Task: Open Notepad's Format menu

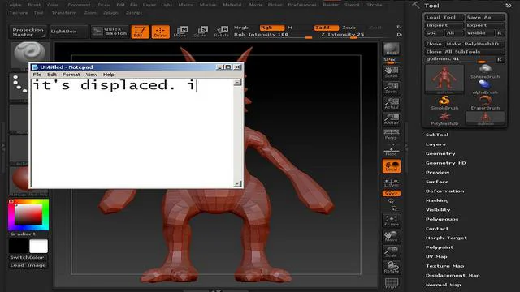Action: pyautogui.click(x=71, y=75)
